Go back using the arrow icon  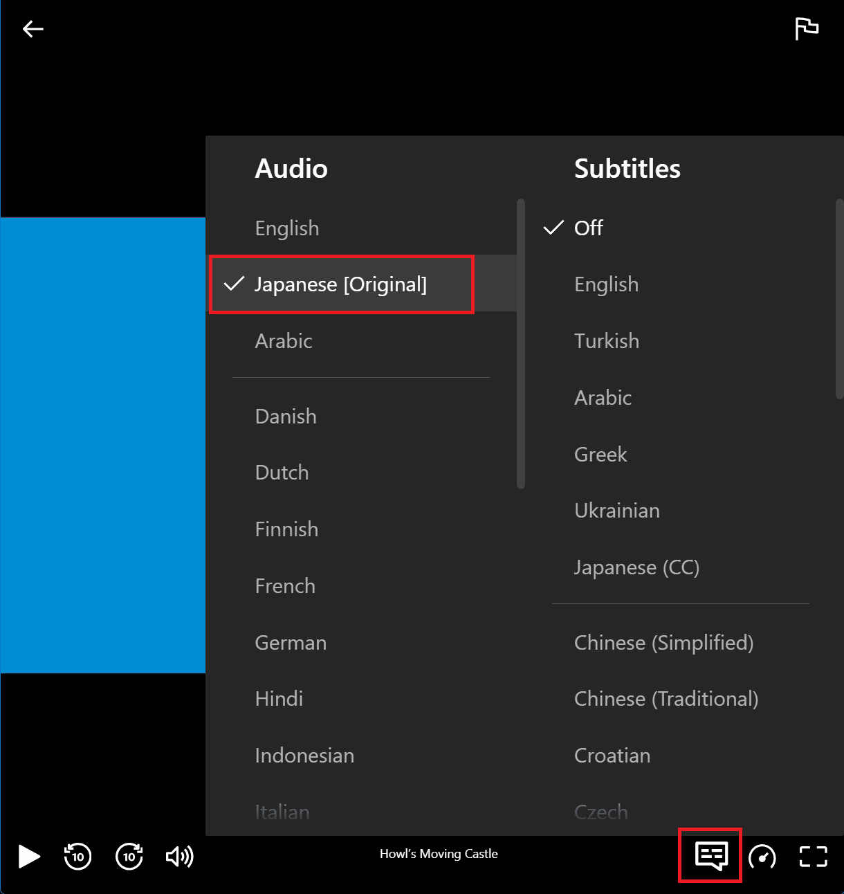[33, 28]
